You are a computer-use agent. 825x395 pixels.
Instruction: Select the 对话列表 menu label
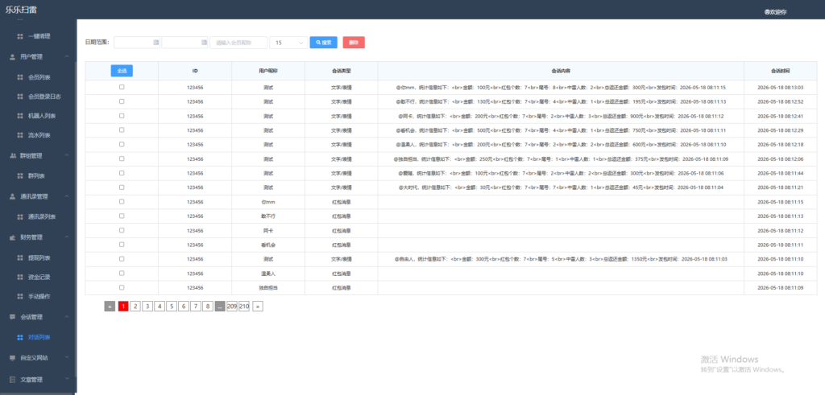39,337
